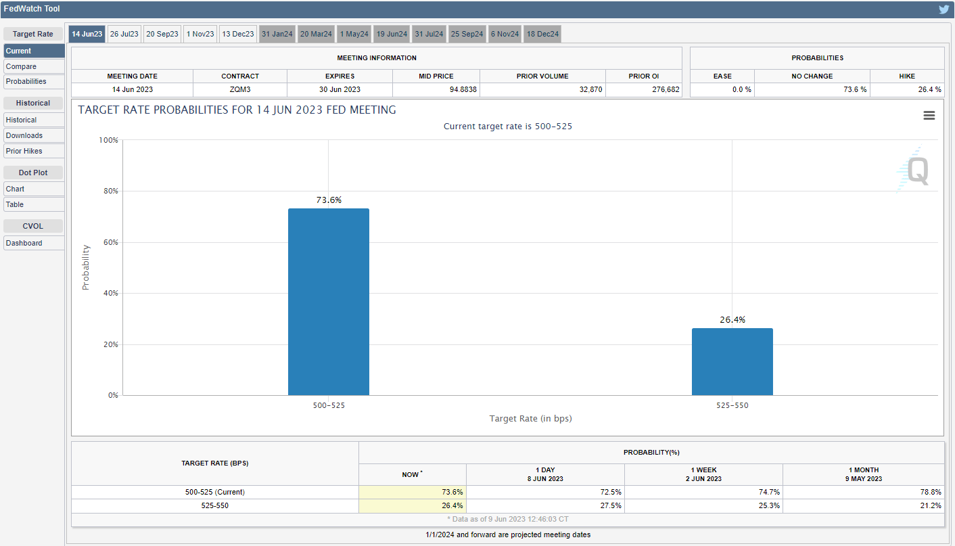This screenshot has width=955, height=546.
Task: Open the Dot Plot Chart item
Action: pyautogui.click(x=34, y=189)
